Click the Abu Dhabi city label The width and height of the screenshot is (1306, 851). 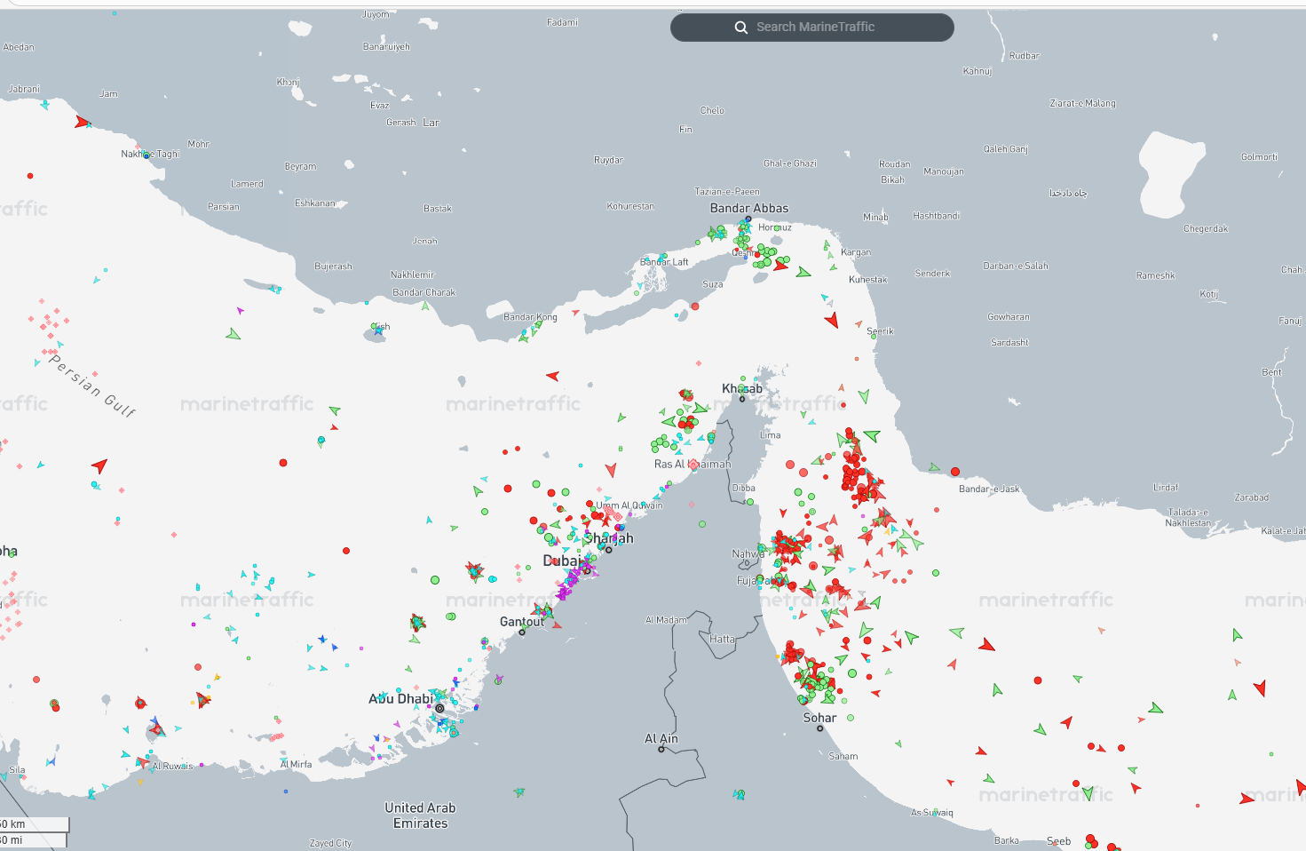[401, 699]
